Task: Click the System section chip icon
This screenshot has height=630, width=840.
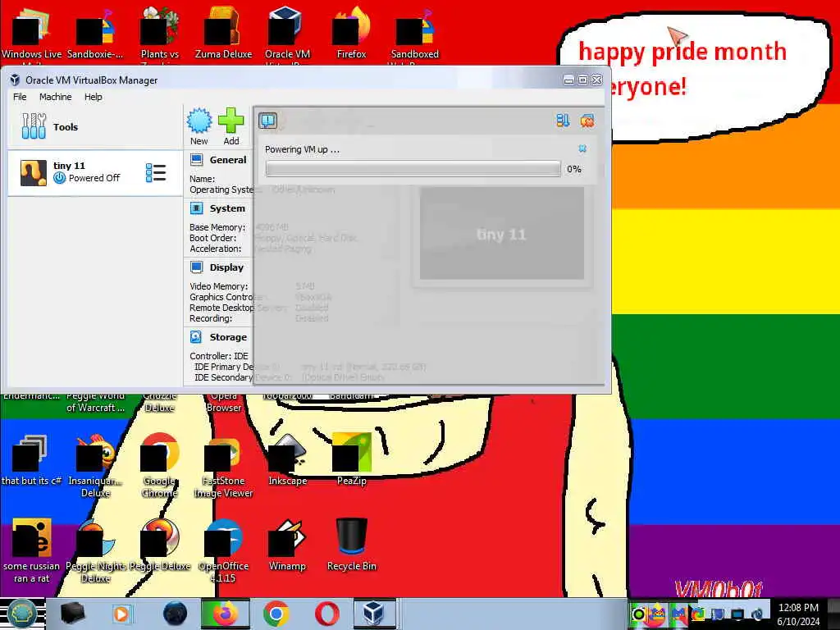Action: click(197, 208)
